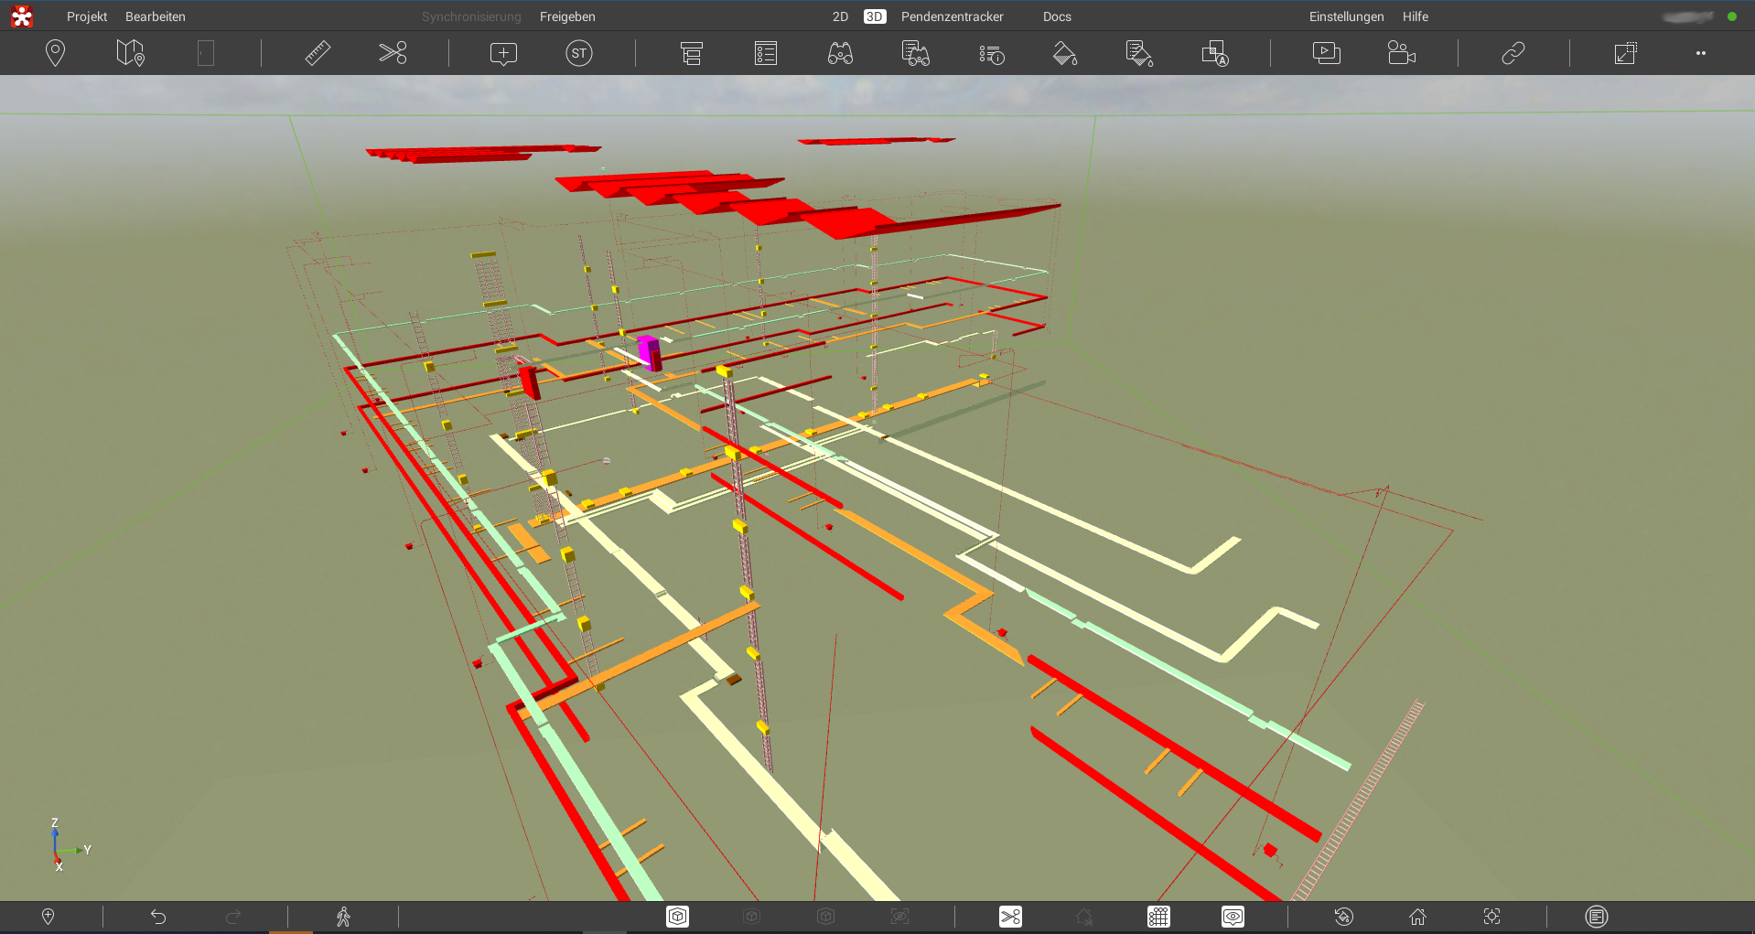Go to home view

[x=1417, y=917]
